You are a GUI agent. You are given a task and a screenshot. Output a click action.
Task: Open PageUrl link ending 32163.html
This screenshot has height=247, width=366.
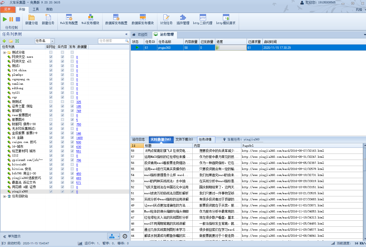[x=283, y=151]
